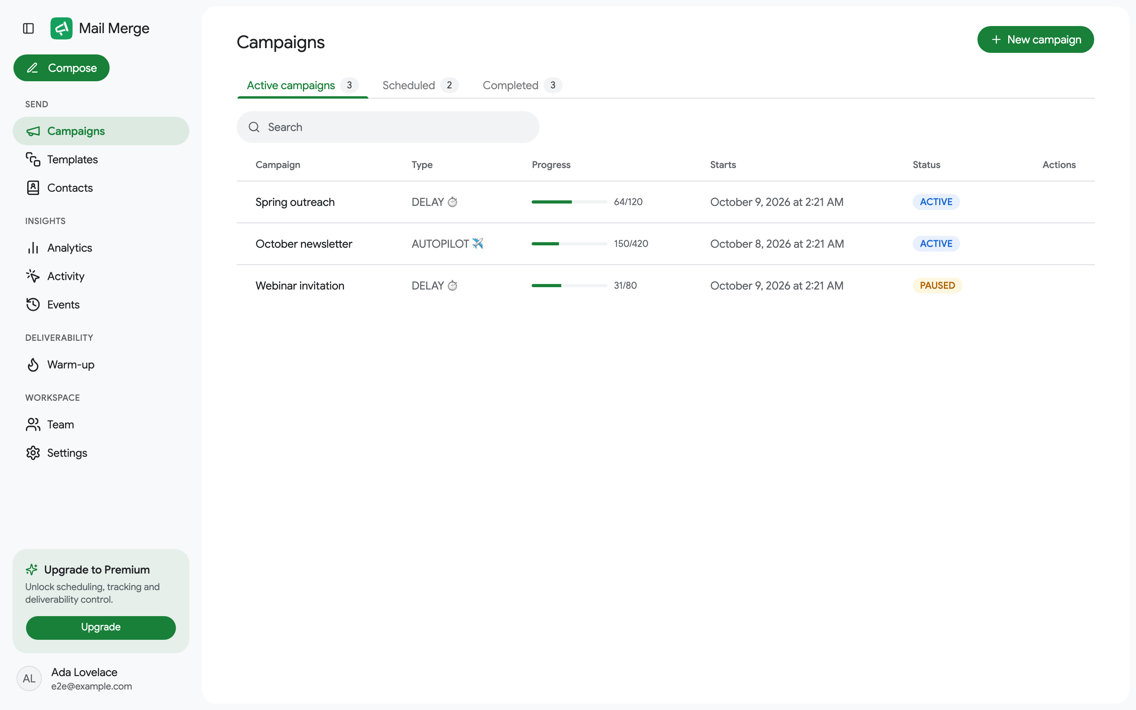Open the Webinar invitation campaign
The height and width of the screenshot is (710, 1136).
(300, 286)
